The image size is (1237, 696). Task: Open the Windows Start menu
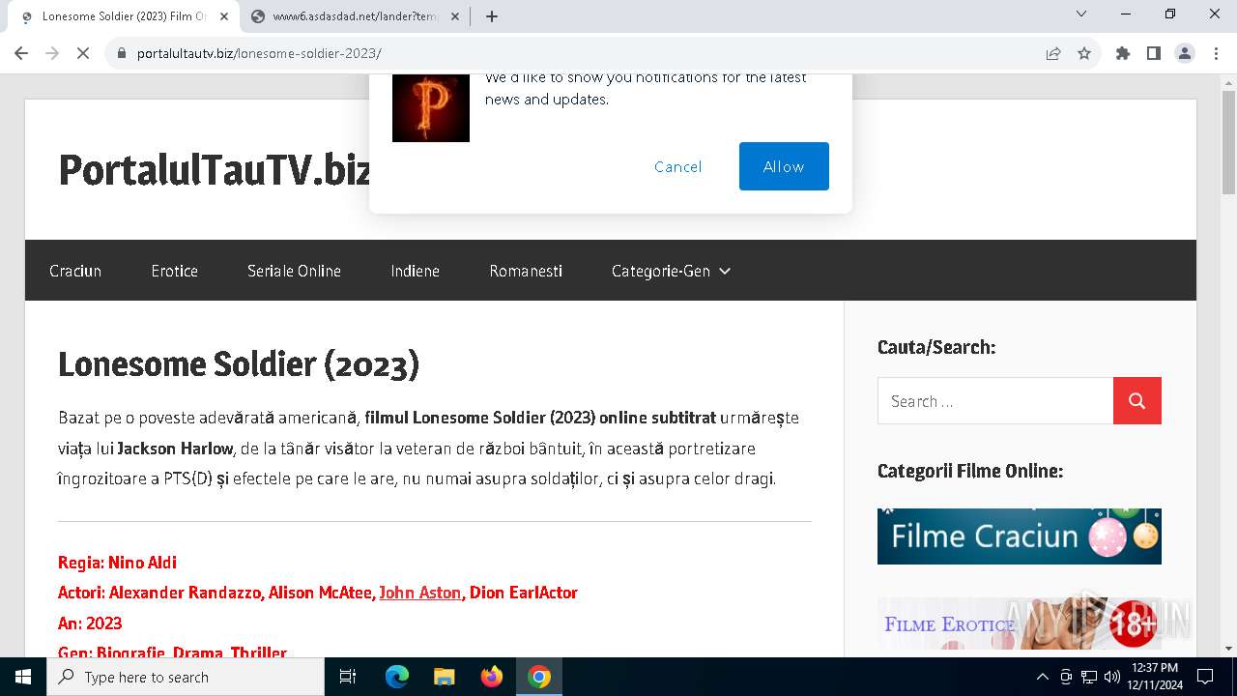[x=23, y=677]
